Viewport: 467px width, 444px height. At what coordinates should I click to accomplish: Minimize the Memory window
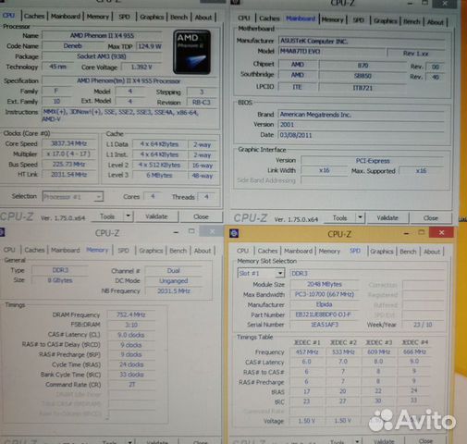click(176, 232)
